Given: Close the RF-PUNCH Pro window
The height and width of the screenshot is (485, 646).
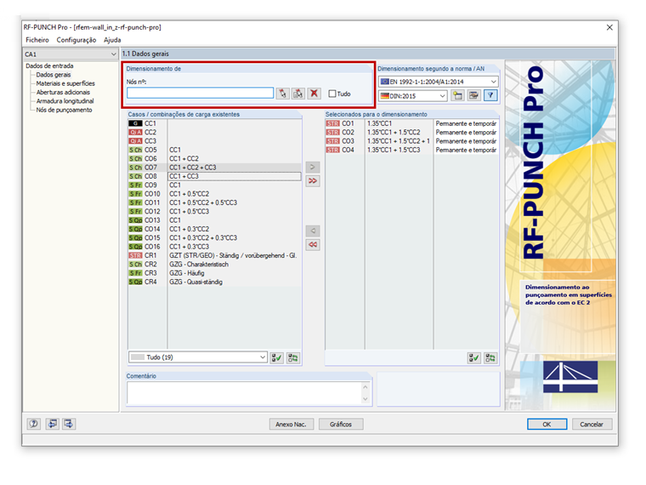Looking at the screenshot, I should click(x=609, y=27).
